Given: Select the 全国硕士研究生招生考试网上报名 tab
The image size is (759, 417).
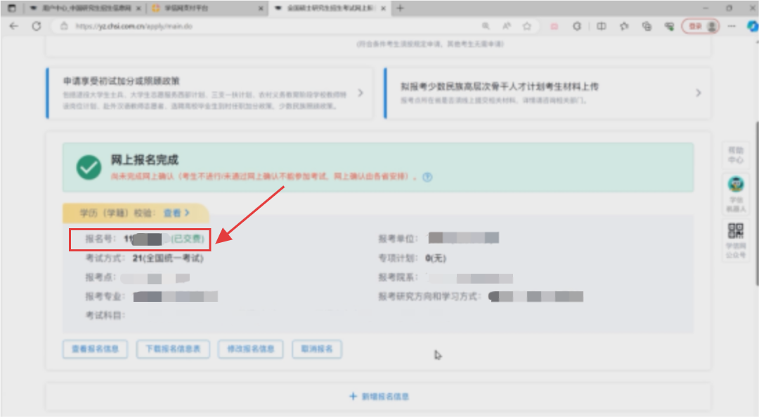Looking at the screenshot, I should tap(330, 8).
